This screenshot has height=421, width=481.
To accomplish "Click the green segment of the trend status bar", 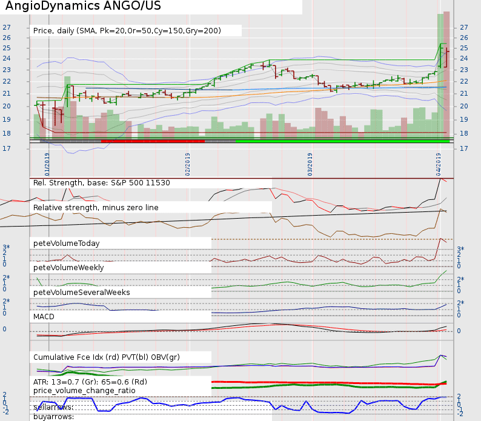I will [x=342, y=141].
